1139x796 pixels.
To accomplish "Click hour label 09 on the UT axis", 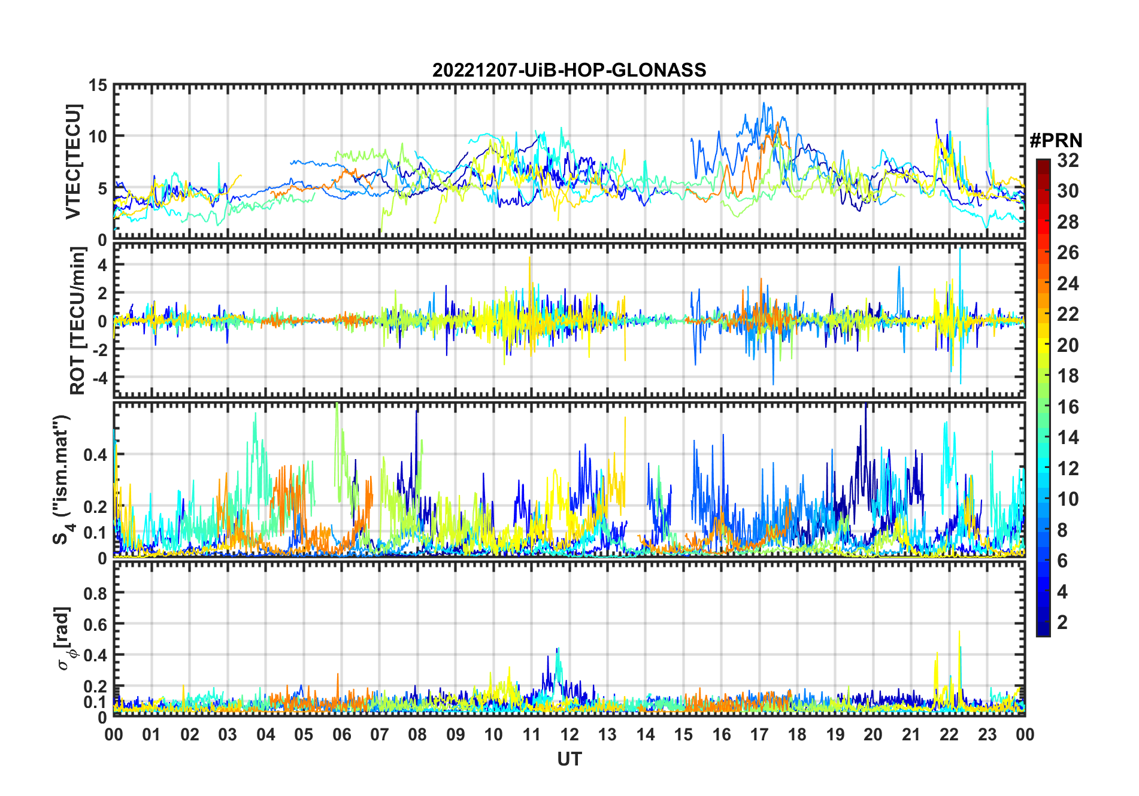I will pos(456,734).
